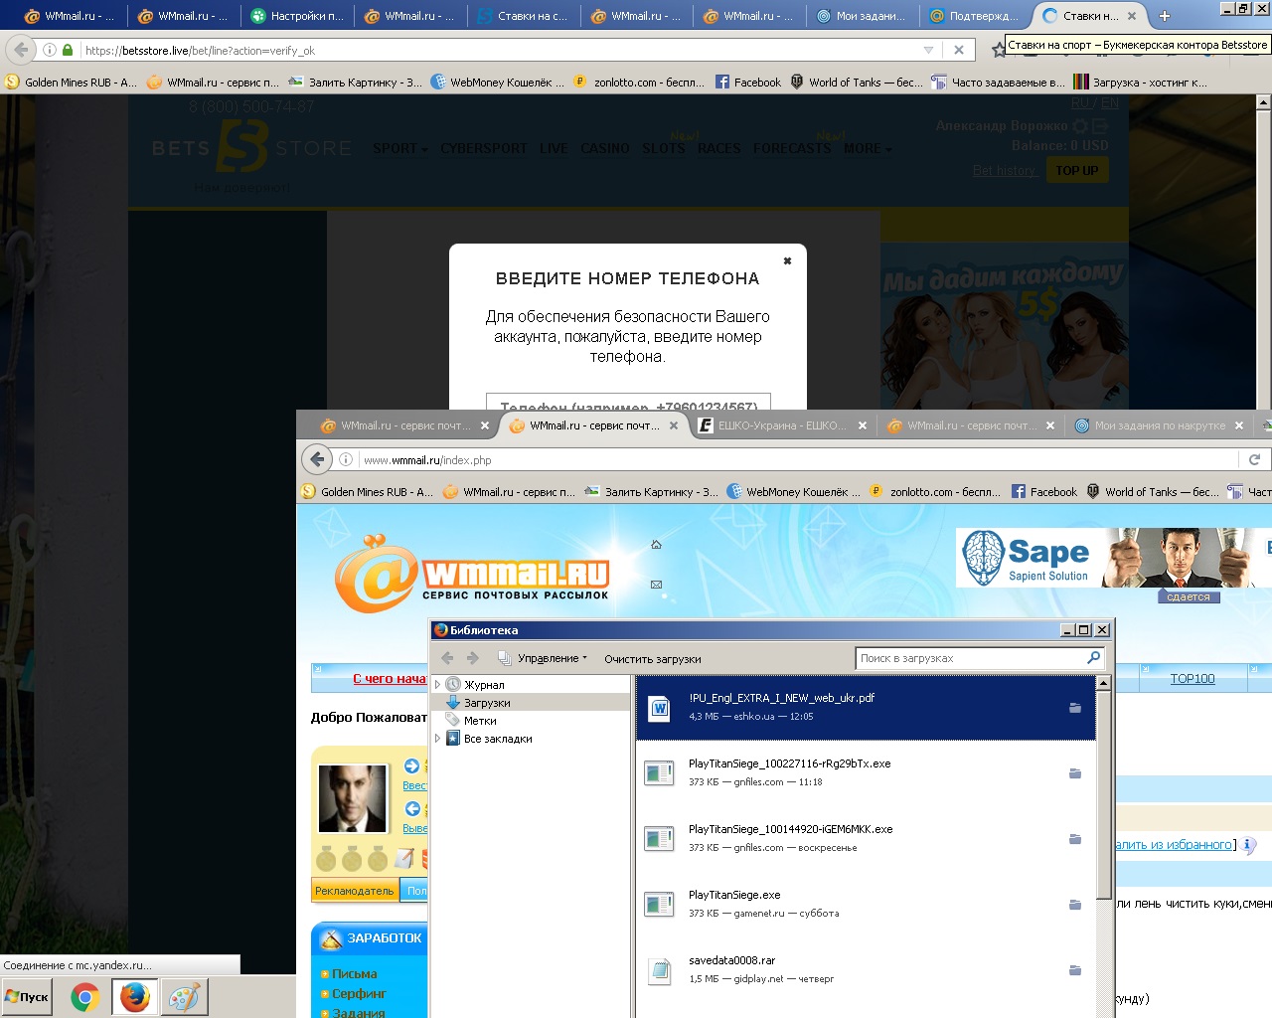Open containing folder for savedata0008.rar

[x=1075, y=970]
